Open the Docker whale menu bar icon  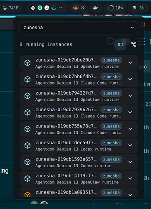coord(95,8)
